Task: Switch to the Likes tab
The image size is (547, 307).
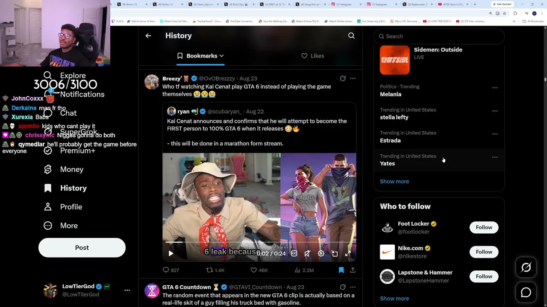Action: pyautogui.click(x=313, y=56)
